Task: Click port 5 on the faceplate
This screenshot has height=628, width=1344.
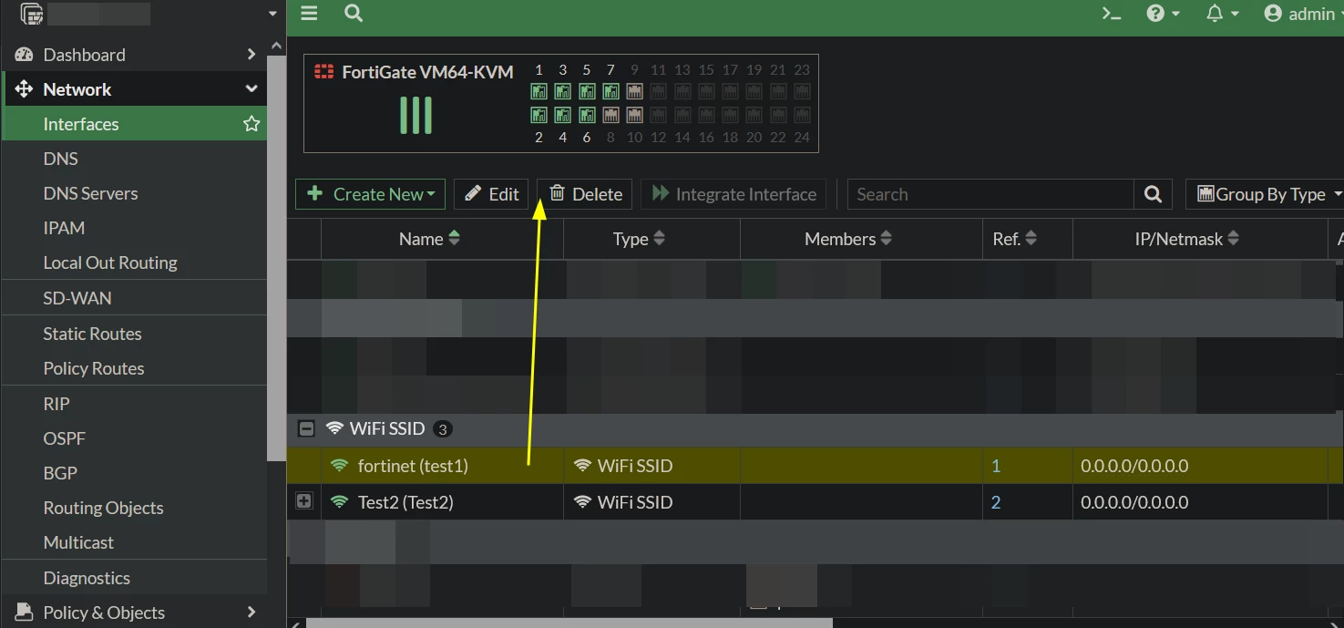Action: (587, 91)
